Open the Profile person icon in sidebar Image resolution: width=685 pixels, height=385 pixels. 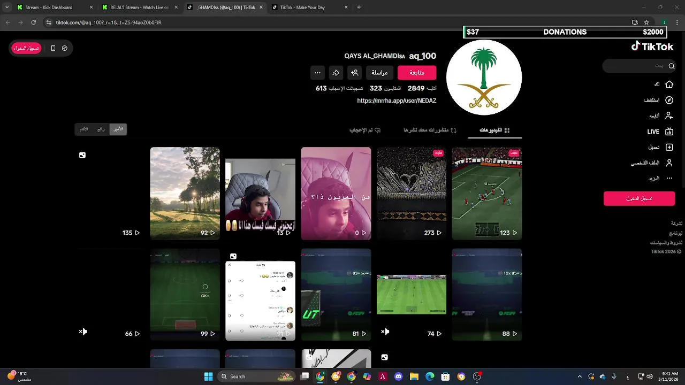[669, 163]
